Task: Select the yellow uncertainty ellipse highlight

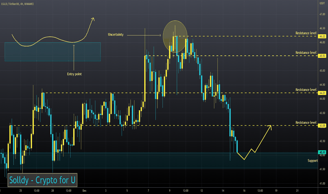Action: pos(175,36)
